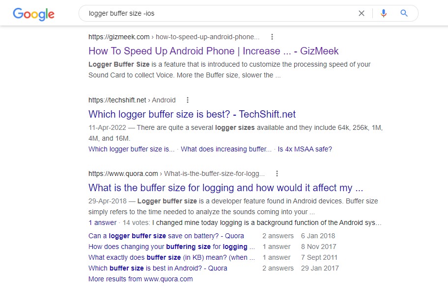Open 'Can a logger buffer size save on battery?'
448x297 pixels.
point(166,236)
